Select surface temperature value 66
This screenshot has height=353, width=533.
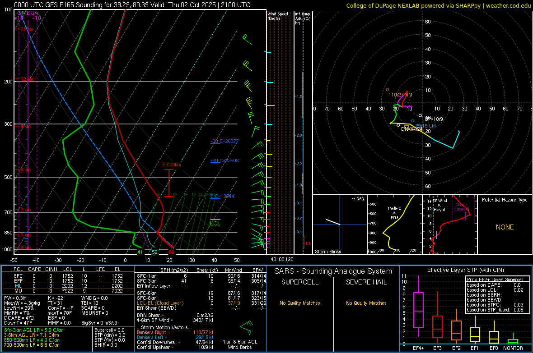pyautogui.click(x=171, y=252)
